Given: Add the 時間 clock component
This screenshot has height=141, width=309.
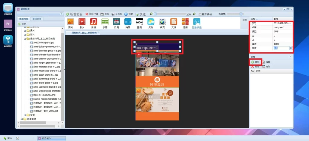Looking at the screenshot, I should click(128, 22).
